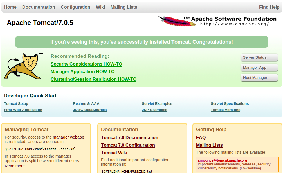Follow the Realms & AAA link

[x=86, y=104]
